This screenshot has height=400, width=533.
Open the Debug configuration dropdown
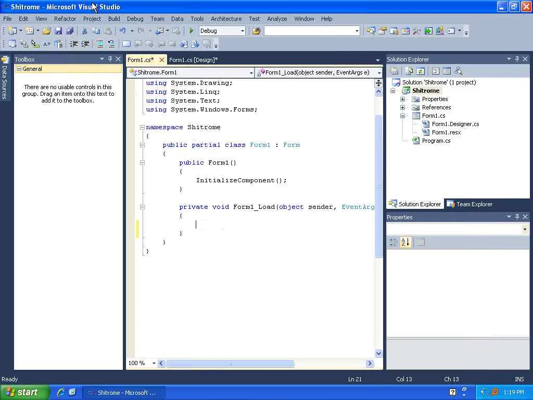242,31
